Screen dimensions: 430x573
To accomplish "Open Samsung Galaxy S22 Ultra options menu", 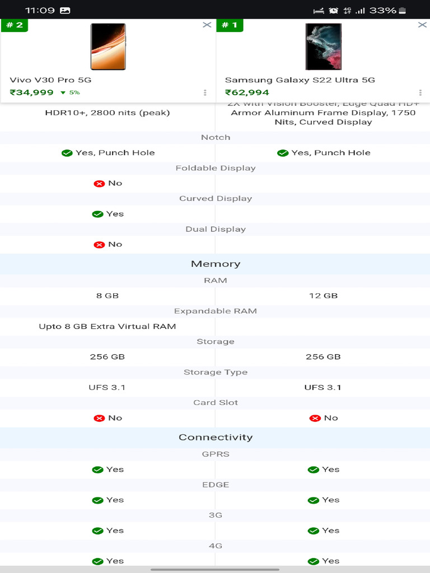I will click(x=420, y=93).
